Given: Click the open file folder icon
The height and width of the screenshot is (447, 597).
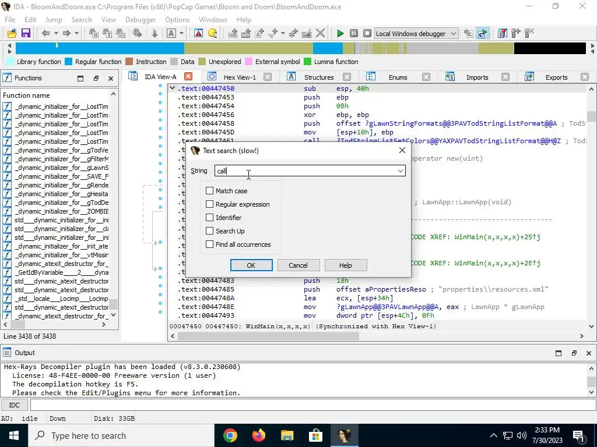Looking at the screenshot, I should coord(12,33).
